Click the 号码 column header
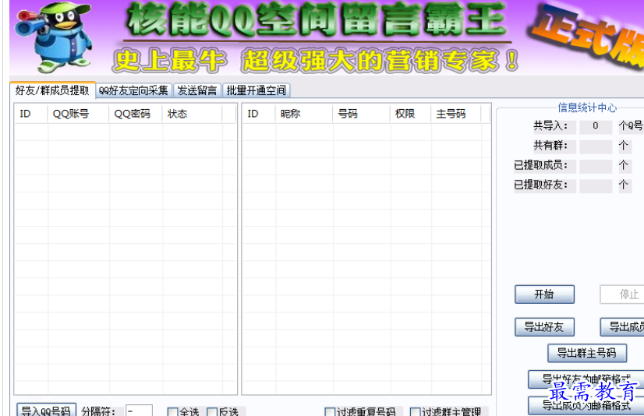This screenshot has width=644, height=416. point(361,114)
